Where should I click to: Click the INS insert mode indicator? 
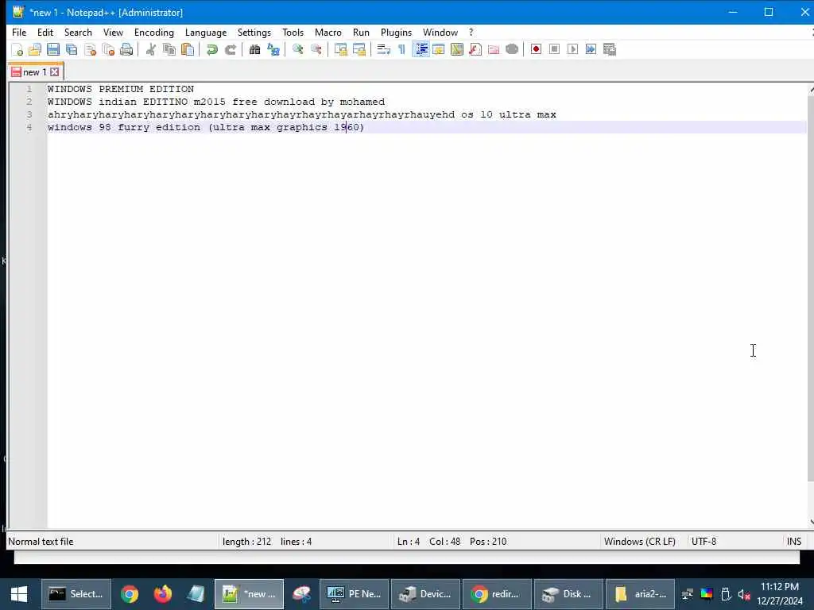(x=794, y=541)
